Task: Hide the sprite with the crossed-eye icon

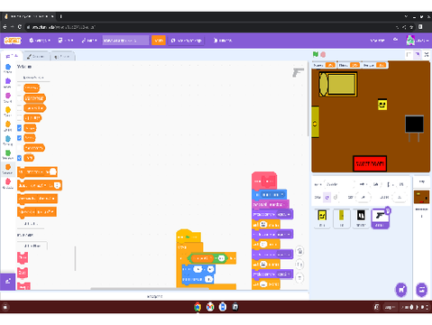Action: coord(335,197)
